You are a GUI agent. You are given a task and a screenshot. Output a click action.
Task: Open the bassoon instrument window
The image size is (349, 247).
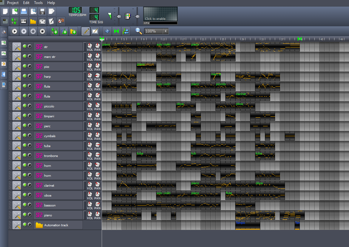pos(58,205)
